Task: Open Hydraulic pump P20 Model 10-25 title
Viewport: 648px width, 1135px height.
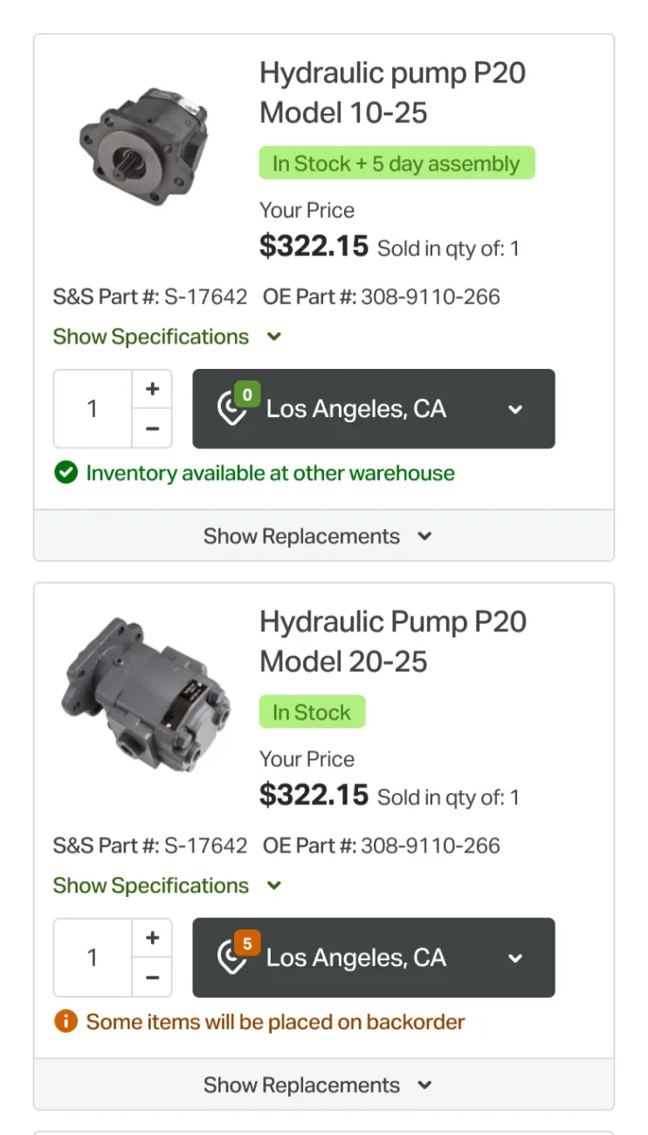Action: [393, 93]
